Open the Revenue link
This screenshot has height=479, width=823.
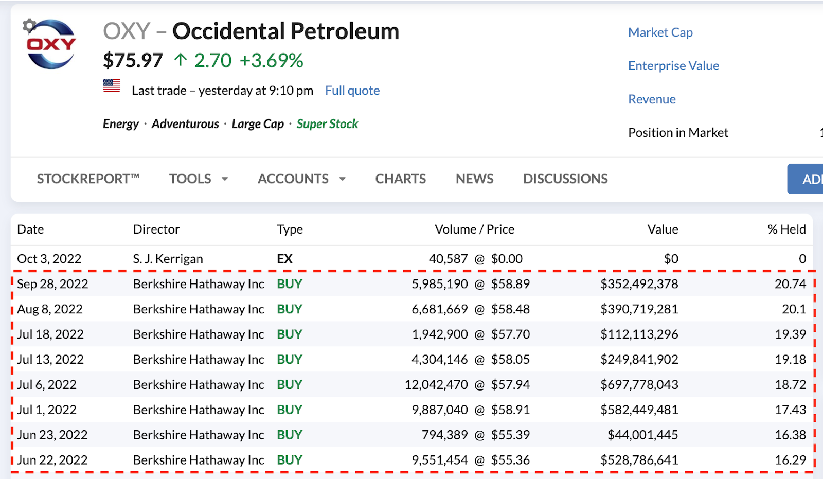coord(652,99)
